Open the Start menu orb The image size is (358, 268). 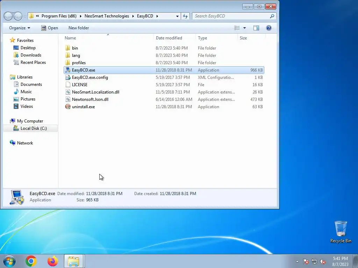(9, 261)
